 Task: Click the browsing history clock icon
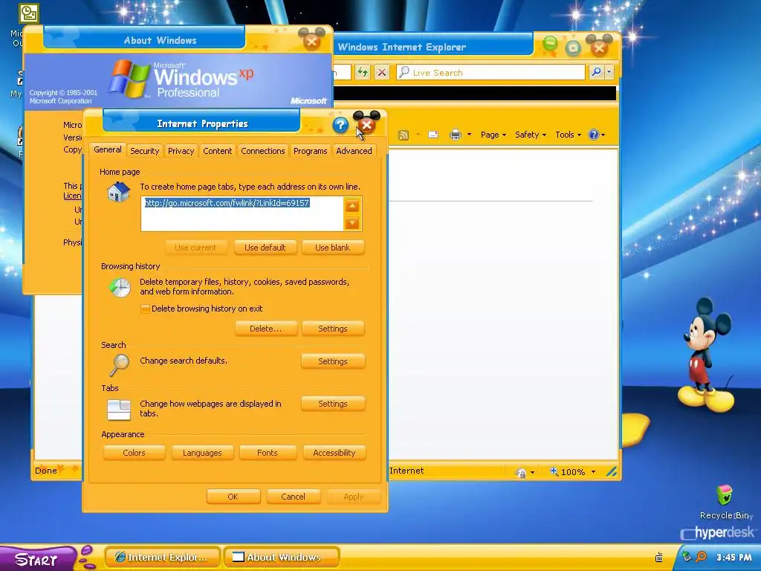(120, 288)
